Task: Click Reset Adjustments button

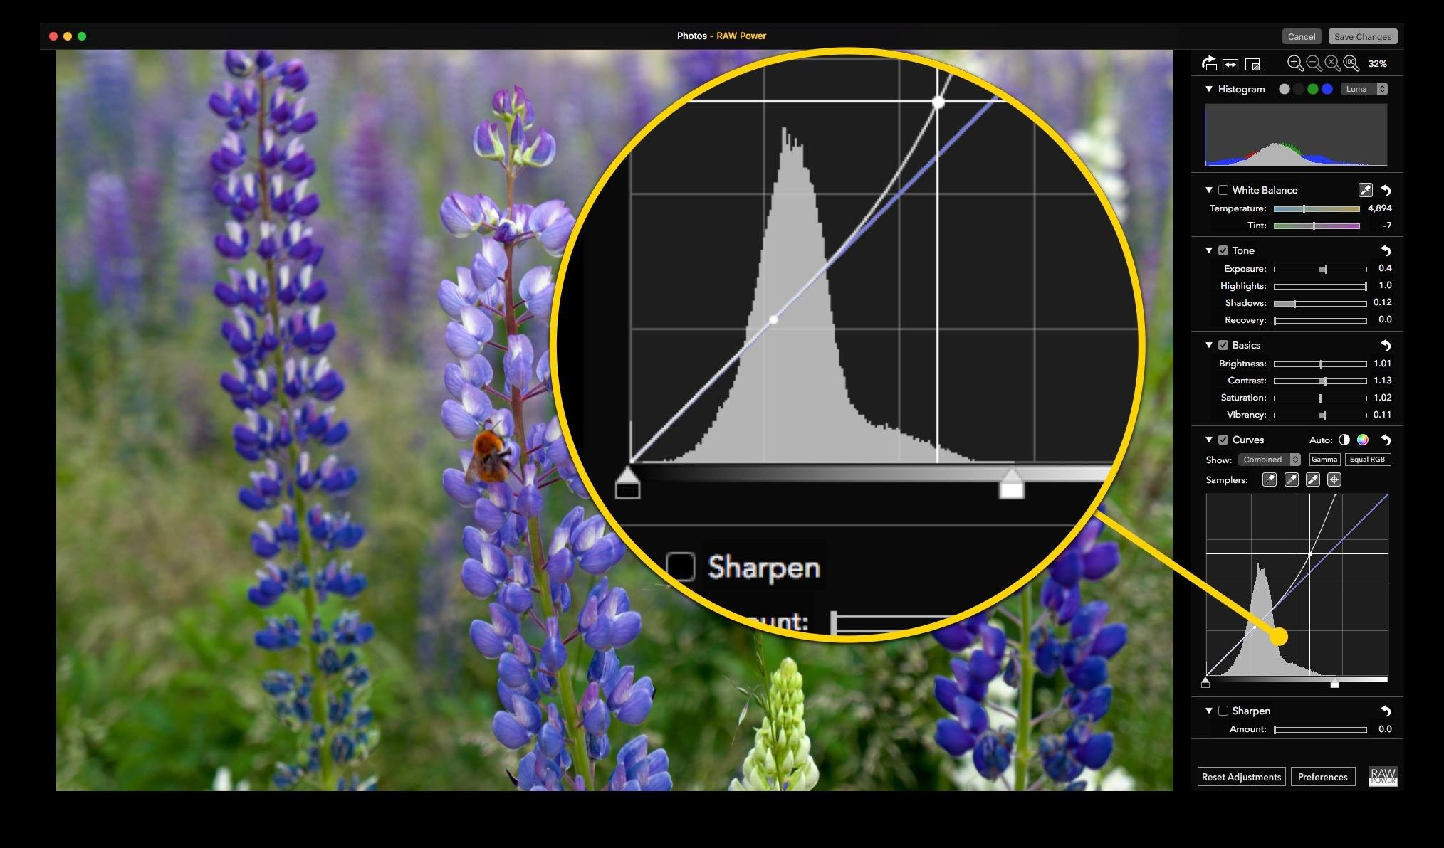Action: click(1241, 777)
